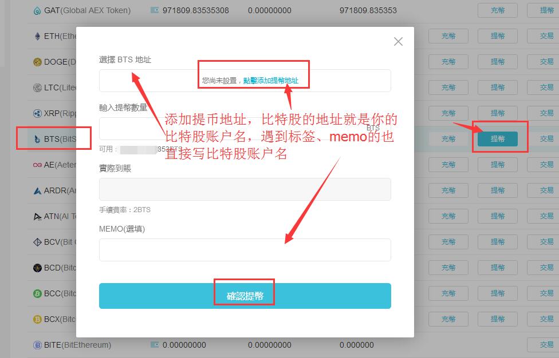Image resolution: width=559 pixels, height=358 pixels.
Task: Click the highlighted 提幣 withdraw button for BTS
Action: point(497,138)
